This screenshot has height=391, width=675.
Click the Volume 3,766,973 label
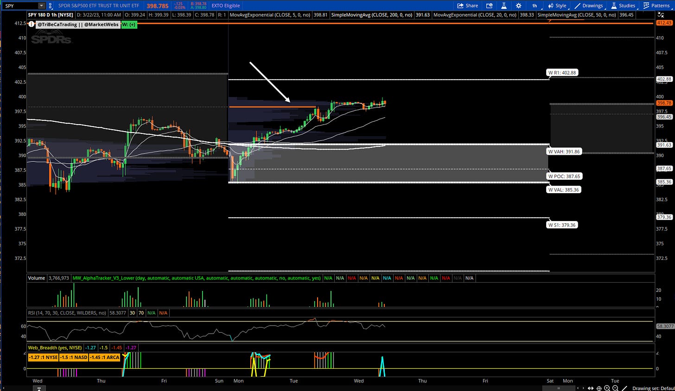(49, 278)
